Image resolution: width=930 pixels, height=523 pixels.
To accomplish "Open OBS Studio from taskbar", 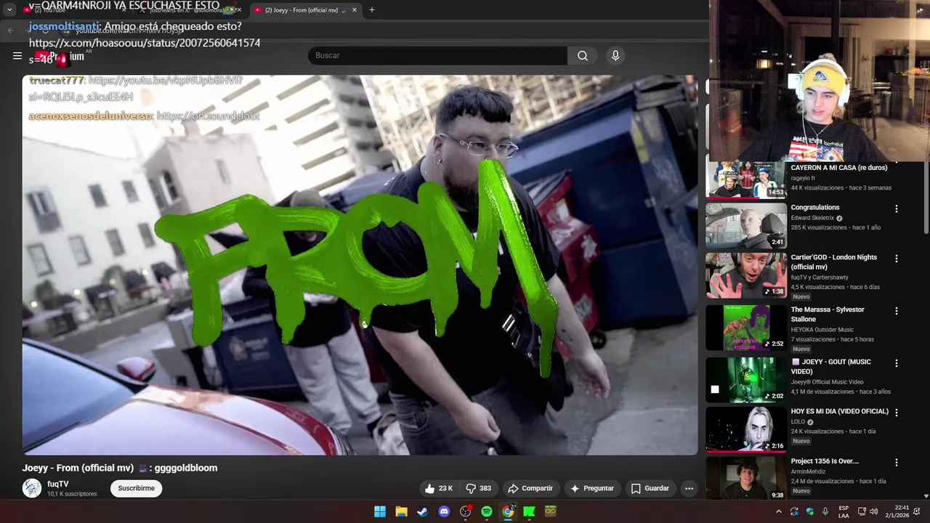I will pyautogui.click(x=466, y=511).
